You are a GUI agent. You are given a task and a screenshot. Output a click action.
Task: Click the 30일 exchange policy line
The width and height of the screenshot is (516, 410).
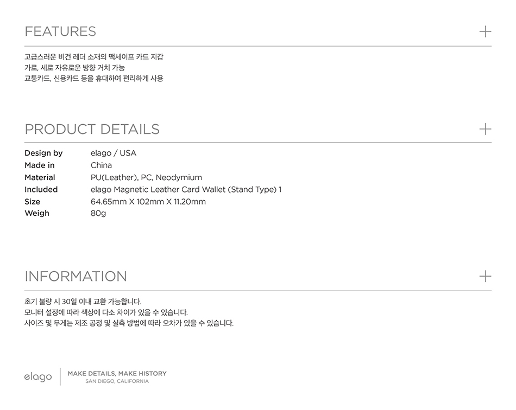coord(83,302)
